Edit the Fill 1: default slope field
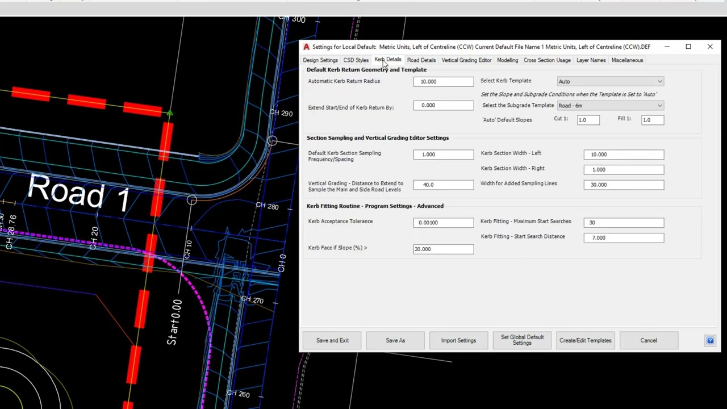The image size is (727, 409). (652, 120)
